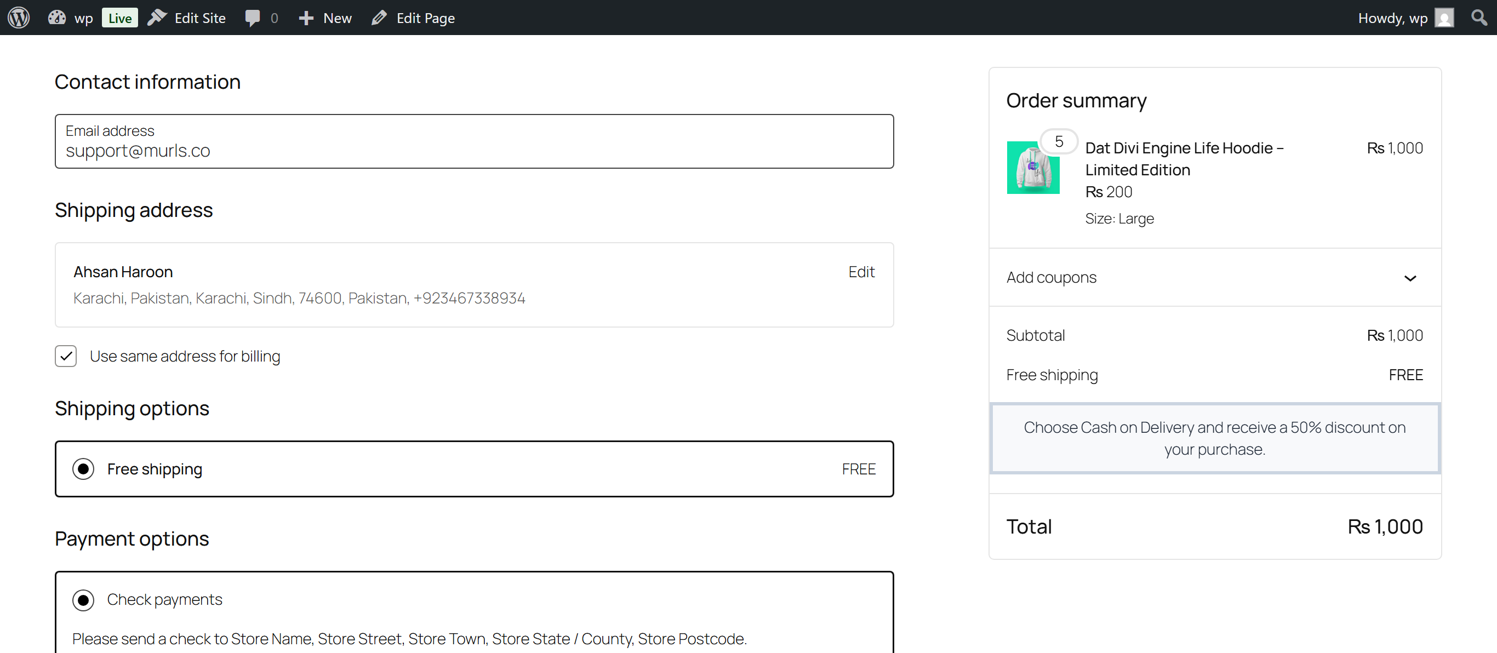Click the user avatar icon next to Howdy
This screenshot has width=1497, height=653.
[x=1445, y=18]
